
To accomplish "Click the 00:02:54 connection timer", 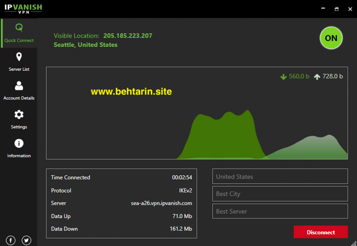I will tap(182, 177).
